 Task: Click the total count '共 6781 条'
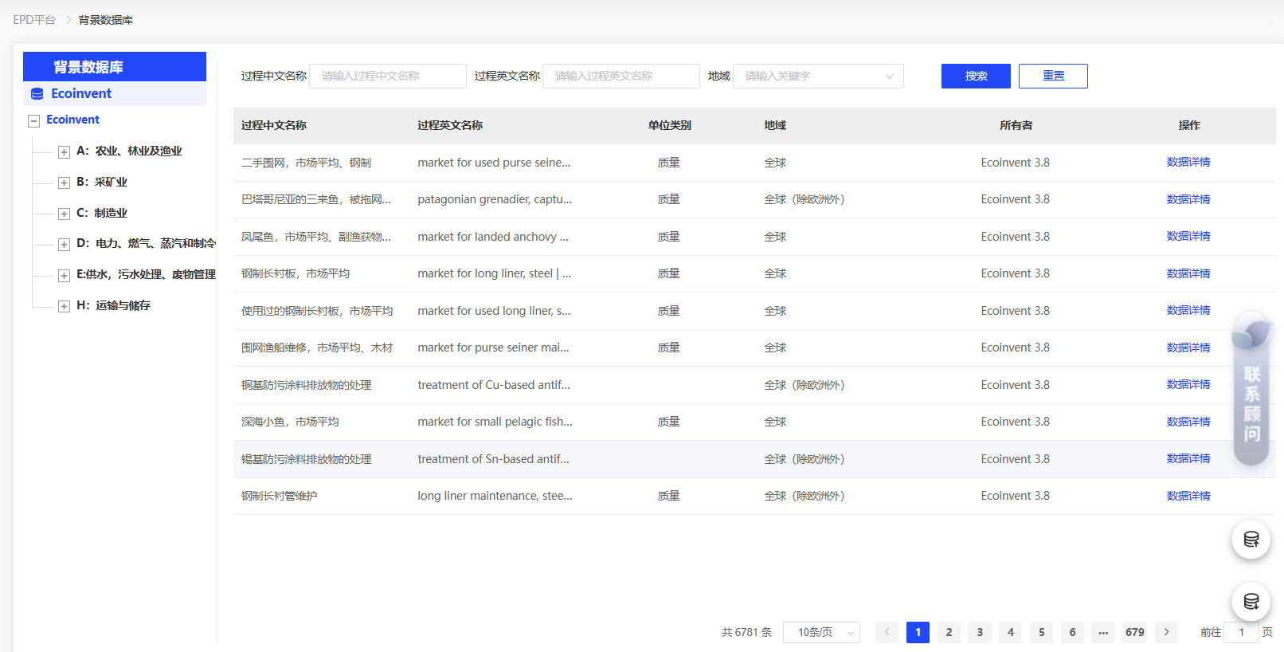coord(746,632)
